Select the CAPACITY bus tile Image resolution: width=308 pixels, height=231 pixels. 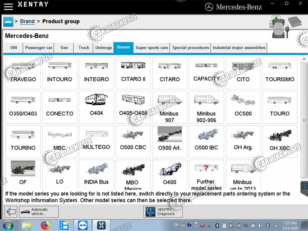(x=206, y=73)
